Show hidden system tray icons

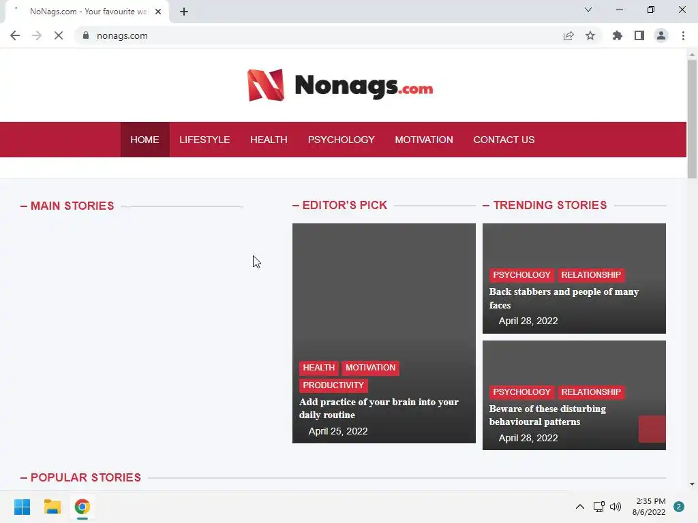(x=580, y=507)
